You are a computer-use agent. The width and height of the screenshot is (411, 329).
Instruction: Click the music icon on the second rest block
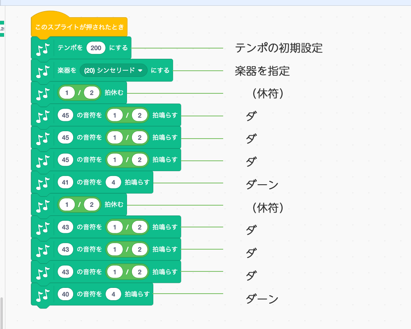[43, 206]
